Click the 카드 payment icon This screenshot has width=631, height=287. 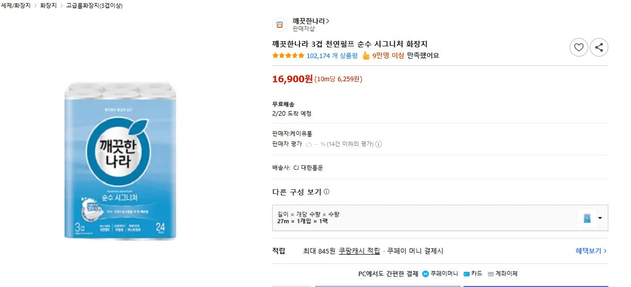pyautogui.click(x=467, y=274)
